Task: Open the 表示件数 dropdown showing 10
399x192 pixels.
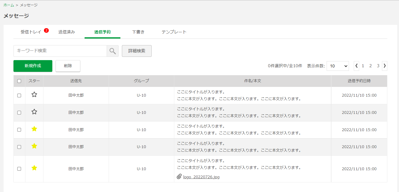Action: [x=338, y=66]
